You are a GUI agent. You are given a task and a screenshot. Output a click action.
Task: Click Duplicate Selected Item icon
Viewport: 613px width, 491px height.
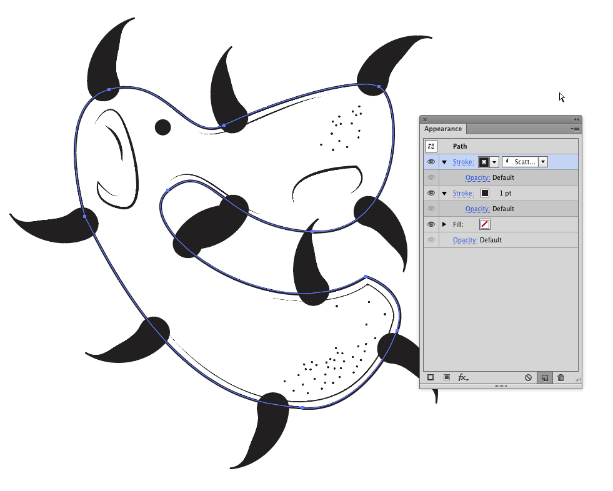point(544,377)
